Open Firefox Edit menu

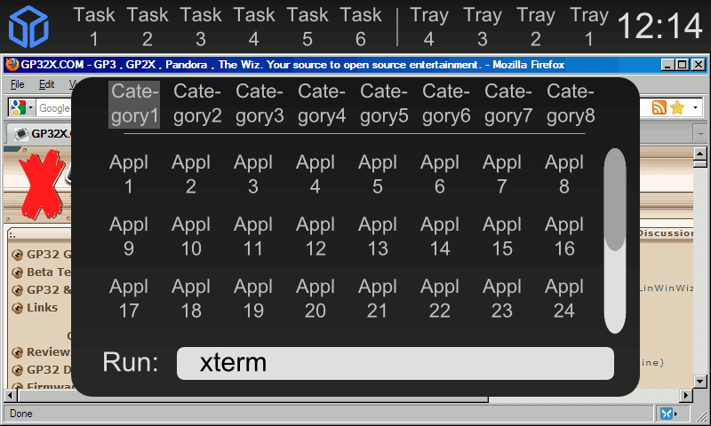pyautogui.click(x=46, y=84)
